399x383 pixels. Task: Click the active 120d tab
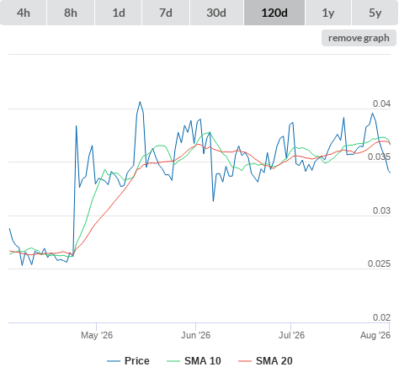(x=274, y=13)
